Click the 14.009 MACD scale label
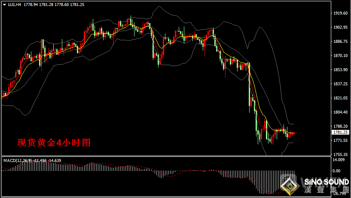 (x=339, y=160)
